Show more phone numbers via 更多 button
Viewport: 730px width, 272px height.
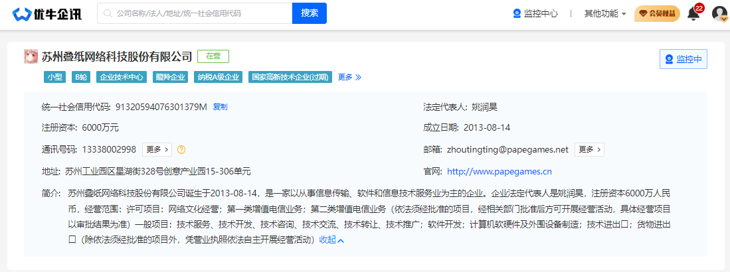157,149
